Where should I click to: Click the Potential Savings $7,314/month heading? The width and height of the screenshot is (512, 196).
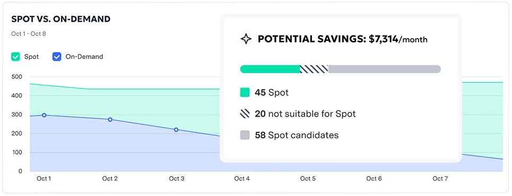343,39
